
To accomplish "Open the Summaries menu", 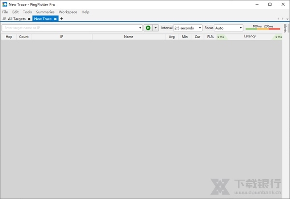I will pyautogui.click(x=45, y=12).
